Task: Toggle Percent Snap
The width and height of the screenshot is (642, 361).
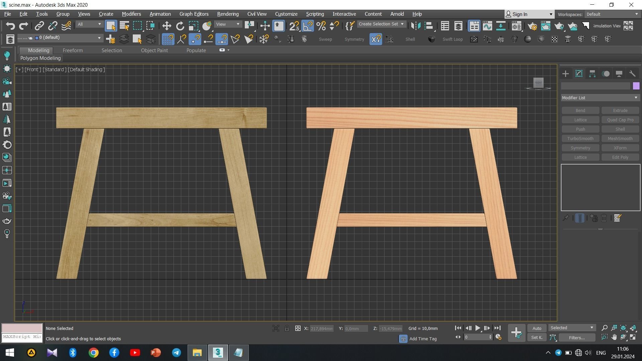Action: coord(321,26)
